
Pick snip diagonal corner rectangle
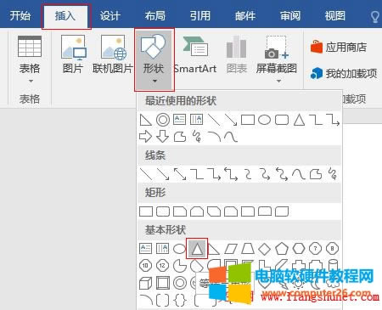pyautogui.click(x=214, y=211)
